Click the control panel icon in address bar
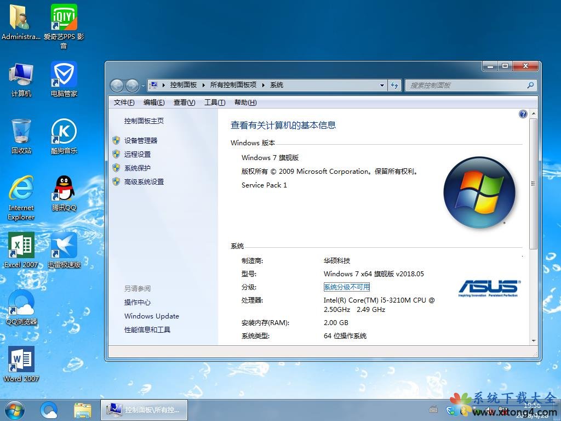 154,85
